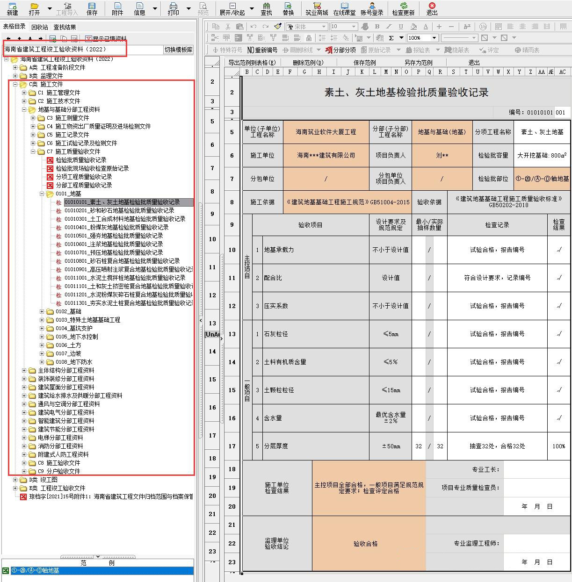This screenshot has height=582, width=572.
Task: Switch to 表格目录 tab
Action: pyautogui.click(x=14, y=27)
